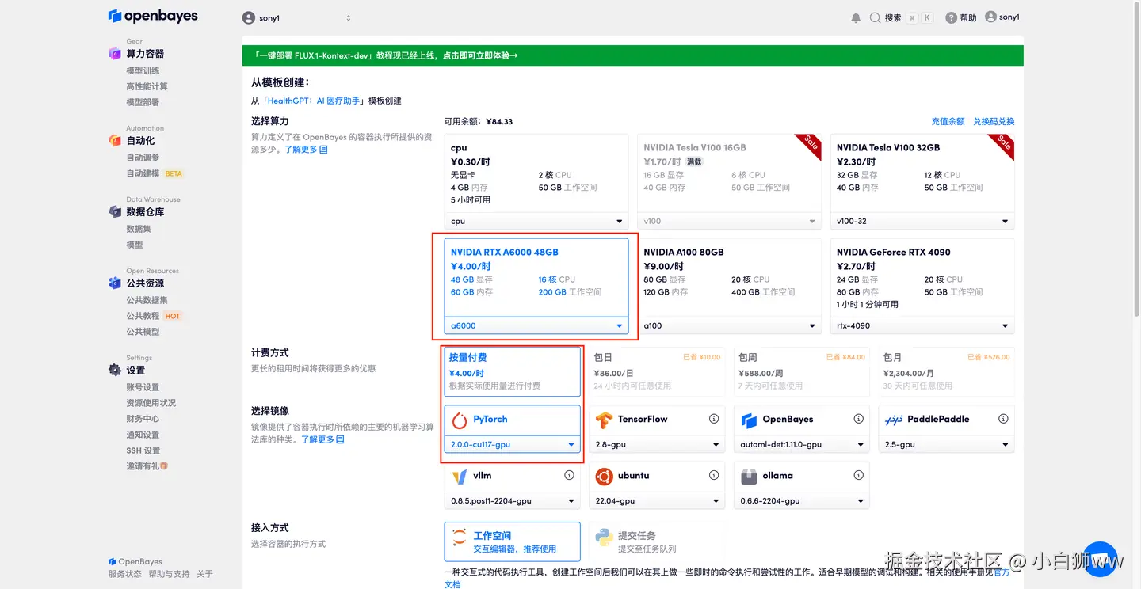Open the cpu resource dropdown

536,221
